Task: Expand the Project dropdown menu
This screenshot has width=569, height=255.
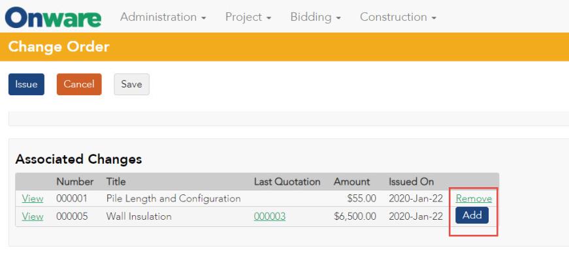Action: pyautogui.click(x=248, y=17)
